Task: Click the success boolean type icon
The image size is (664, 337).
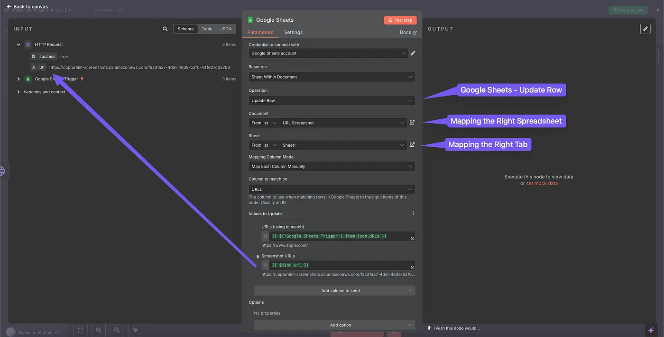Action: coord(33,56)
